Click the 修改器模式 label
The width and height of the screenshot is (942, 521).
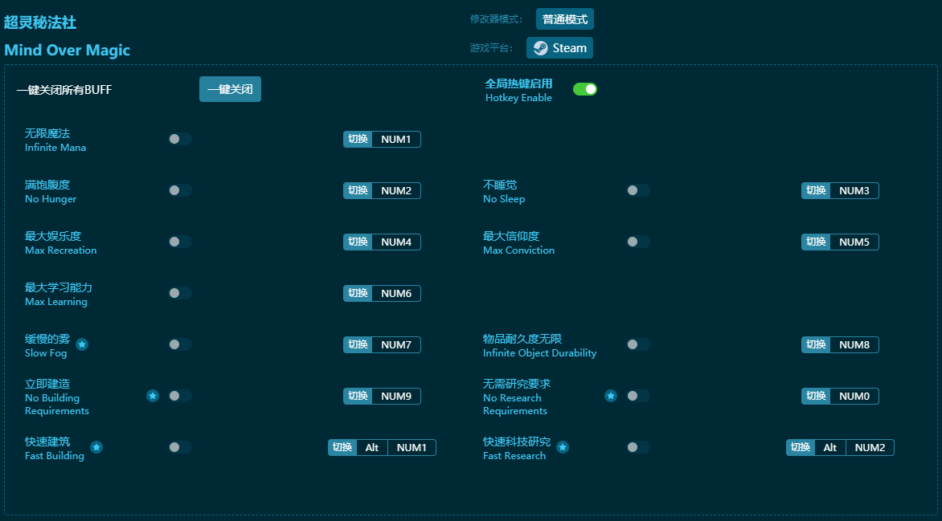point(496,19)
